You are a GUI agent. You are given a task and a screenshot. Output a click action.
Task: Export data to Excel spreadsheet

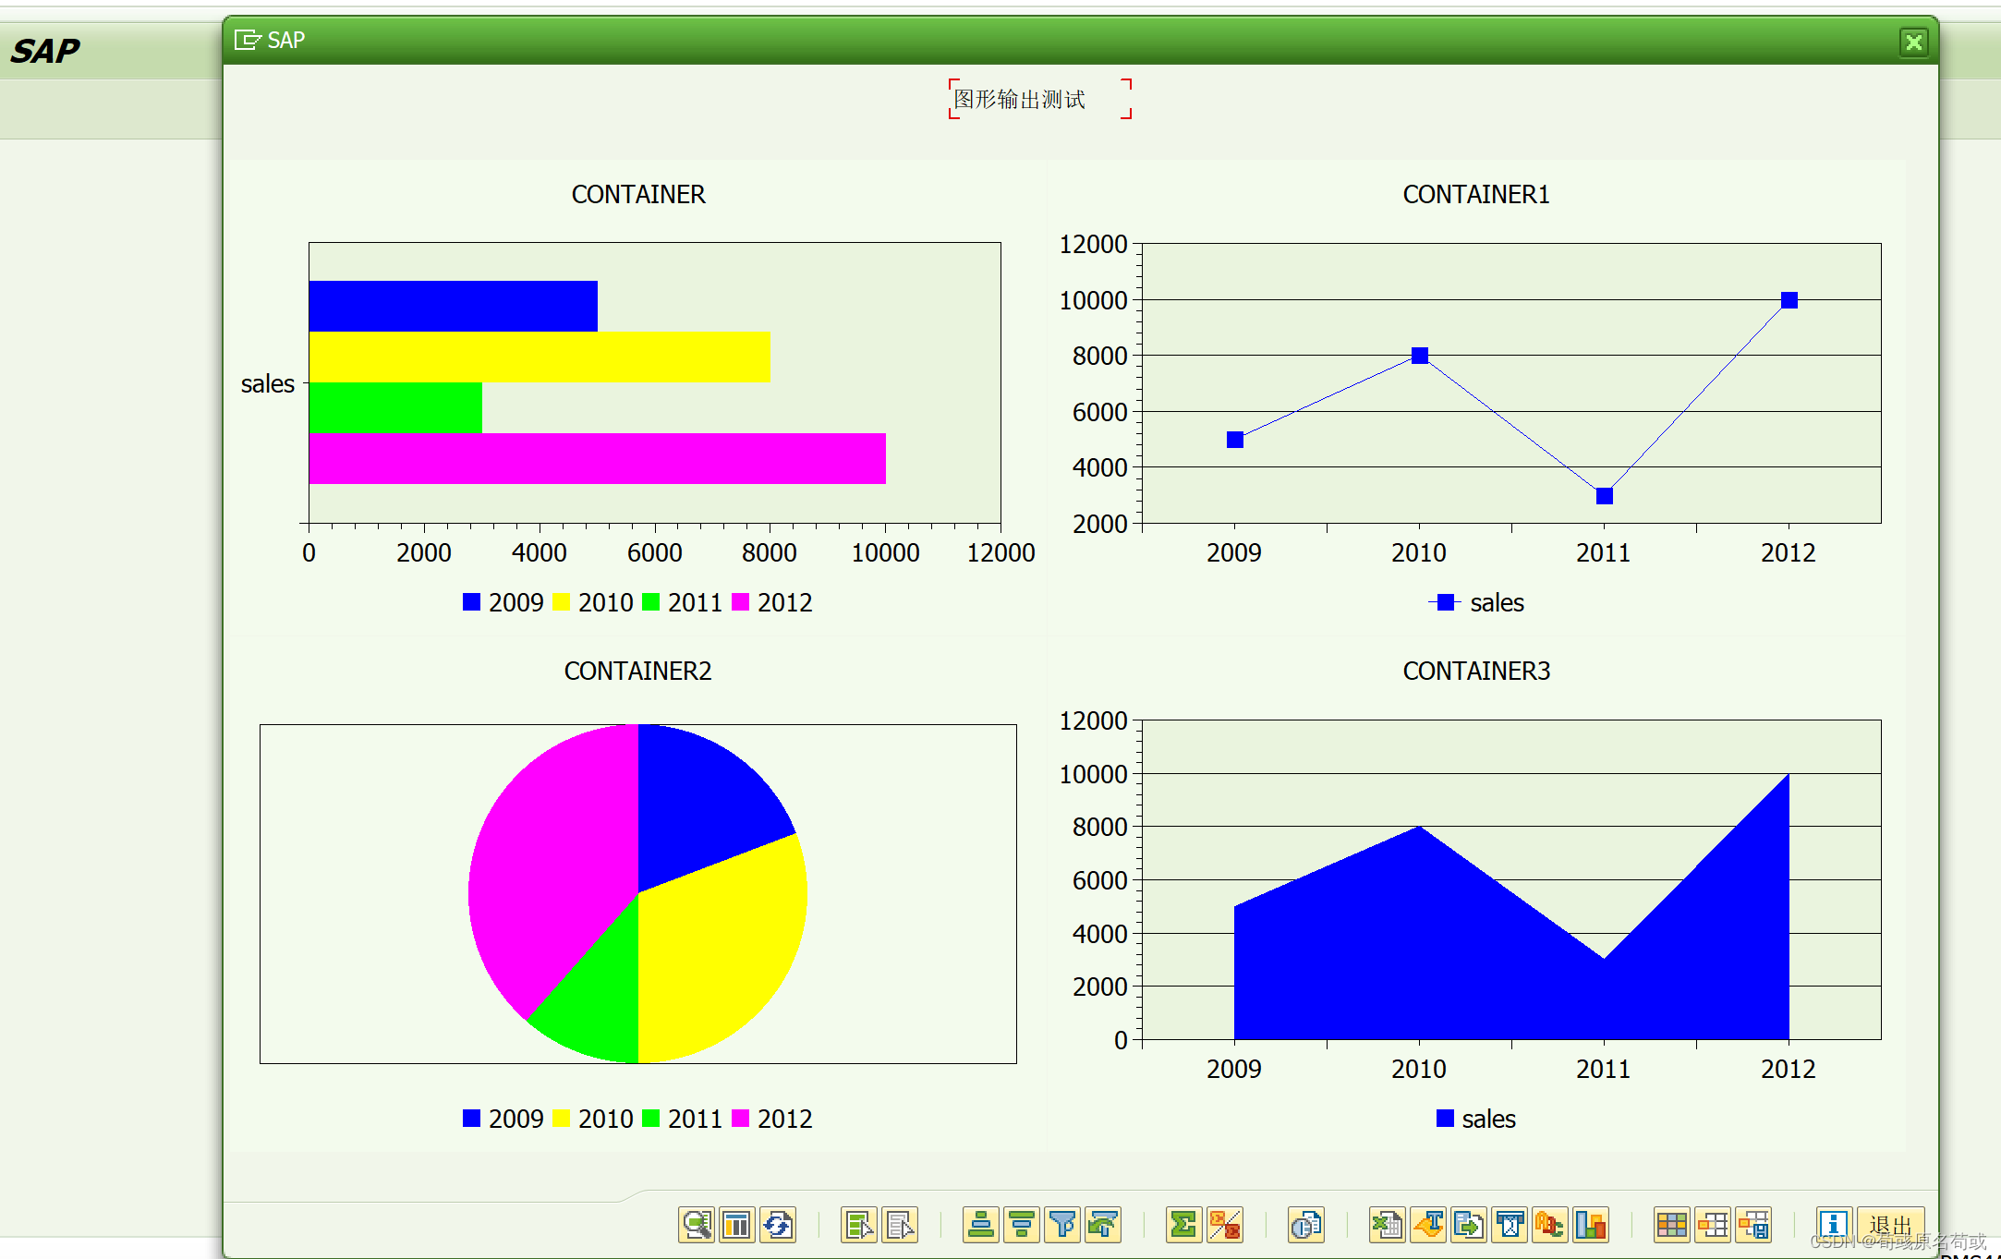tap(1386, 1226)
